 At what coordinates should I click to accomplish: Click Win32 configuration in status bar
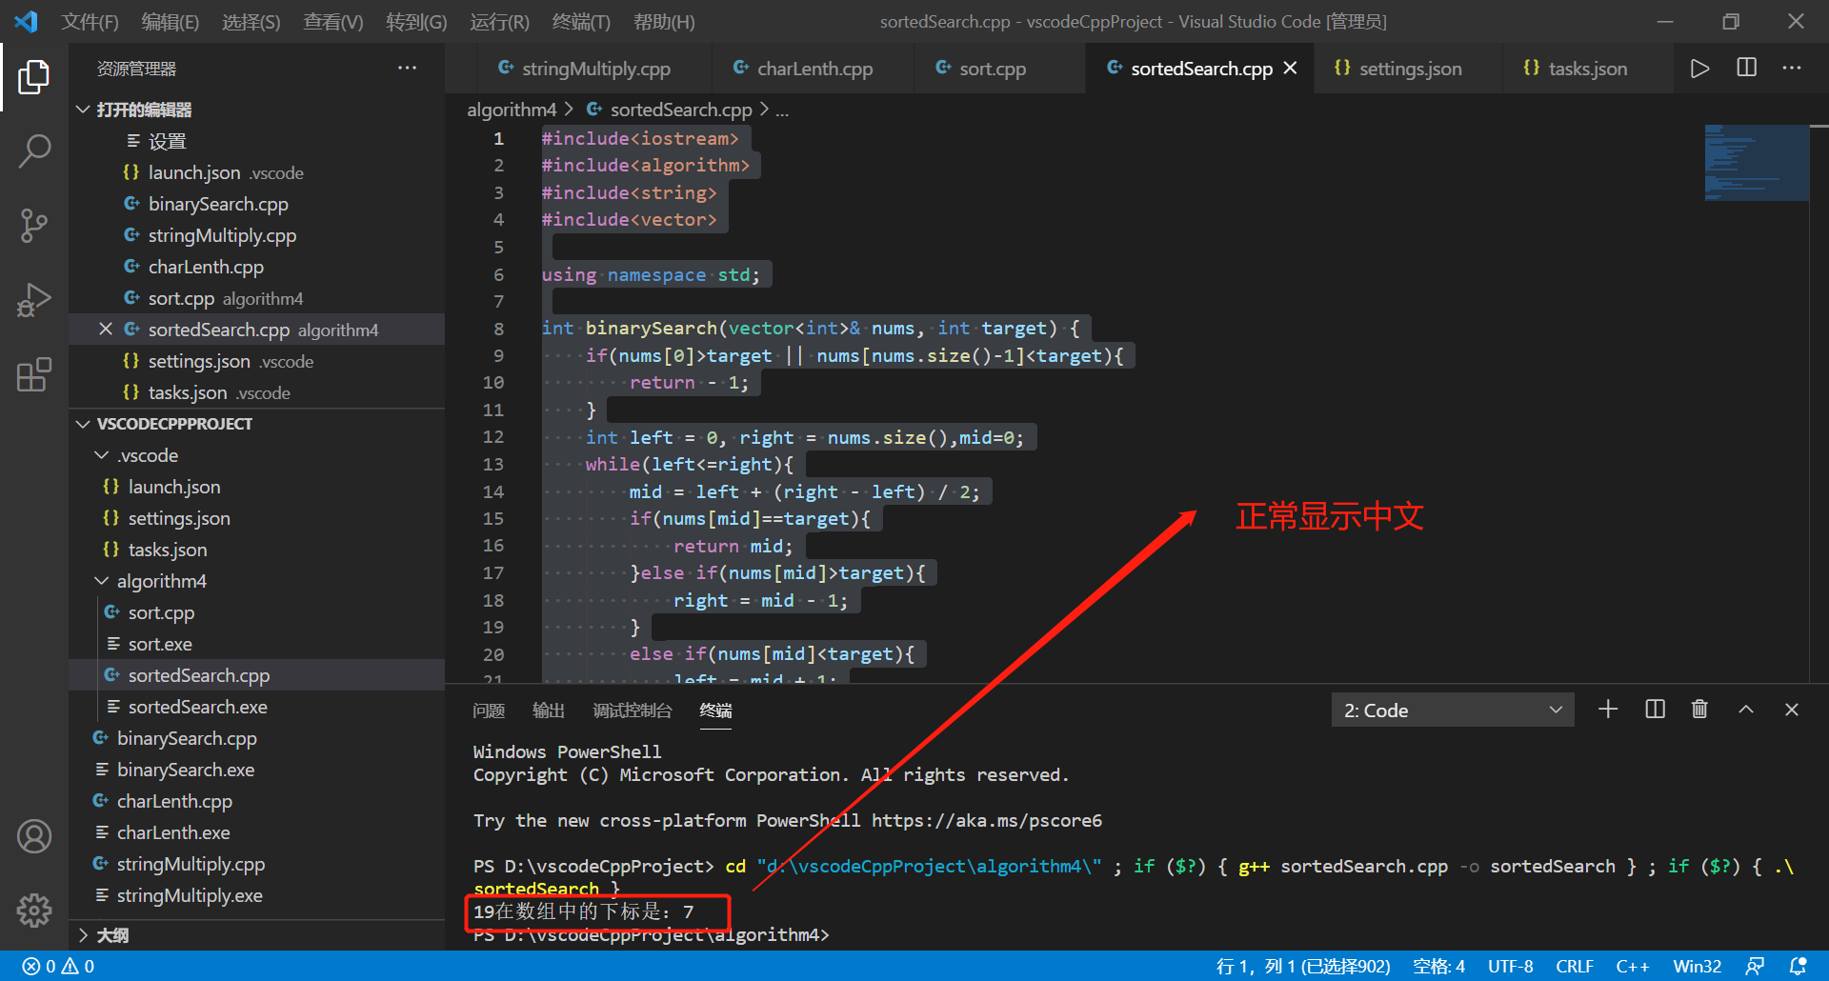(x=1698, y=966)
